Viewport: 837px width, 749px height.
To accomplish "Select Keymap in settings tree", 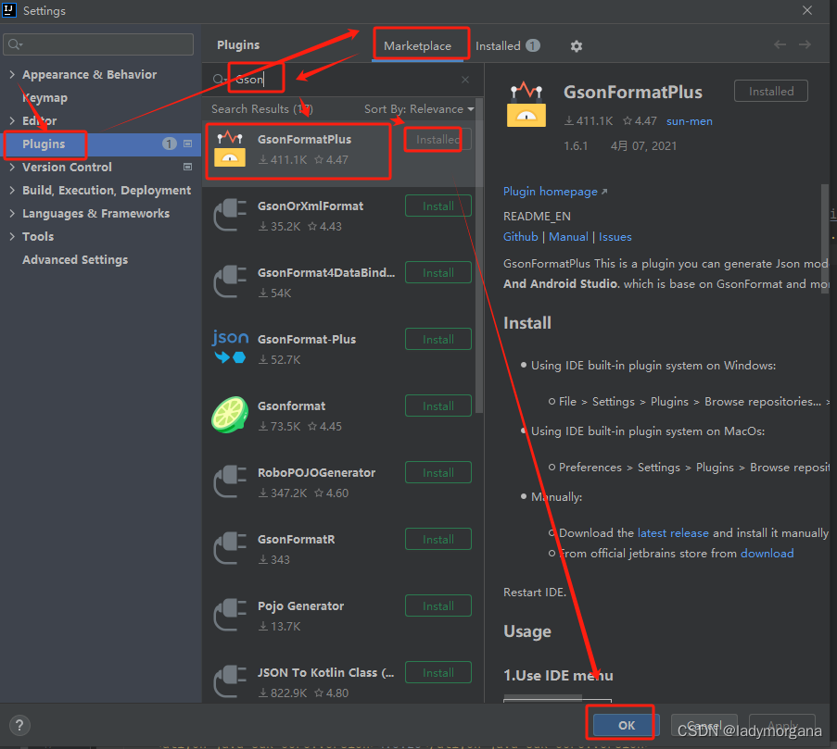I will coord(44,97).
